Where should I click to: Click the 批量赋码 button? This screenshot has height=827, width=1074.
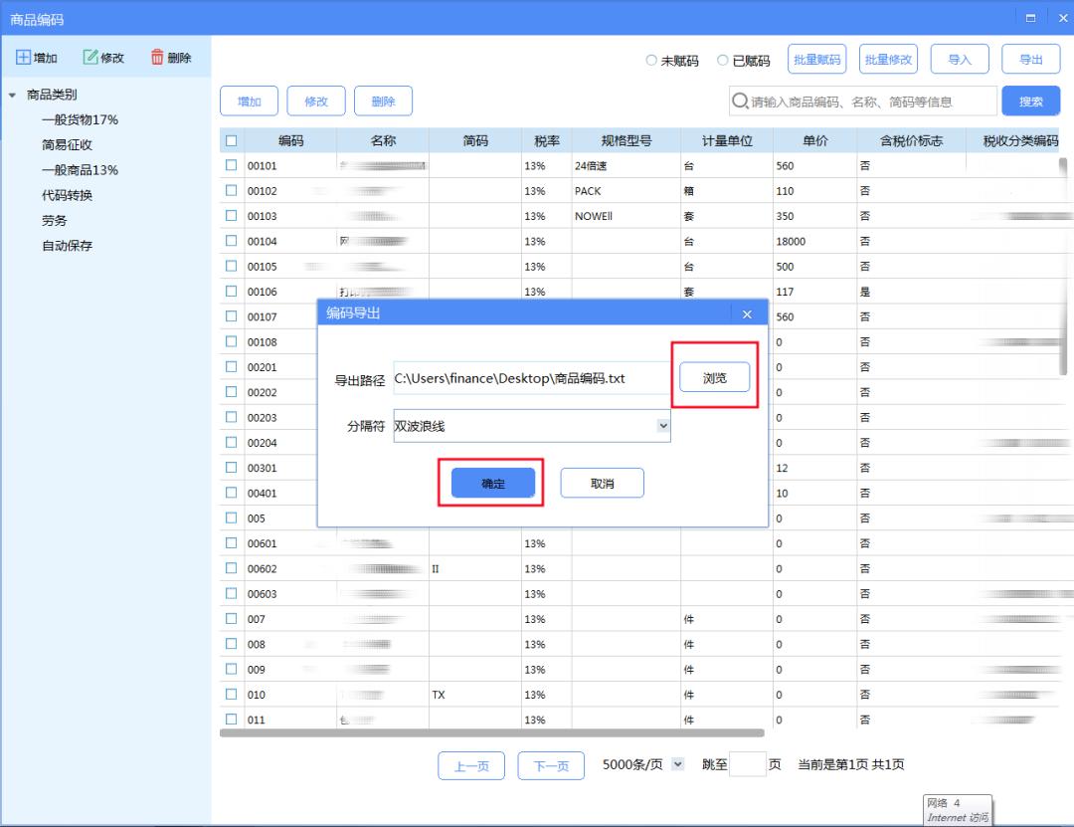click(x=816, y=60)
